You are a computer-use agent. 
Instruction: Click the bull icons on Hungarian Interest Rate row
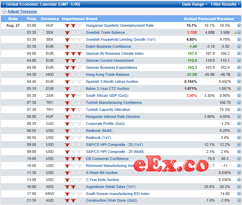click(x=73, y=117)
